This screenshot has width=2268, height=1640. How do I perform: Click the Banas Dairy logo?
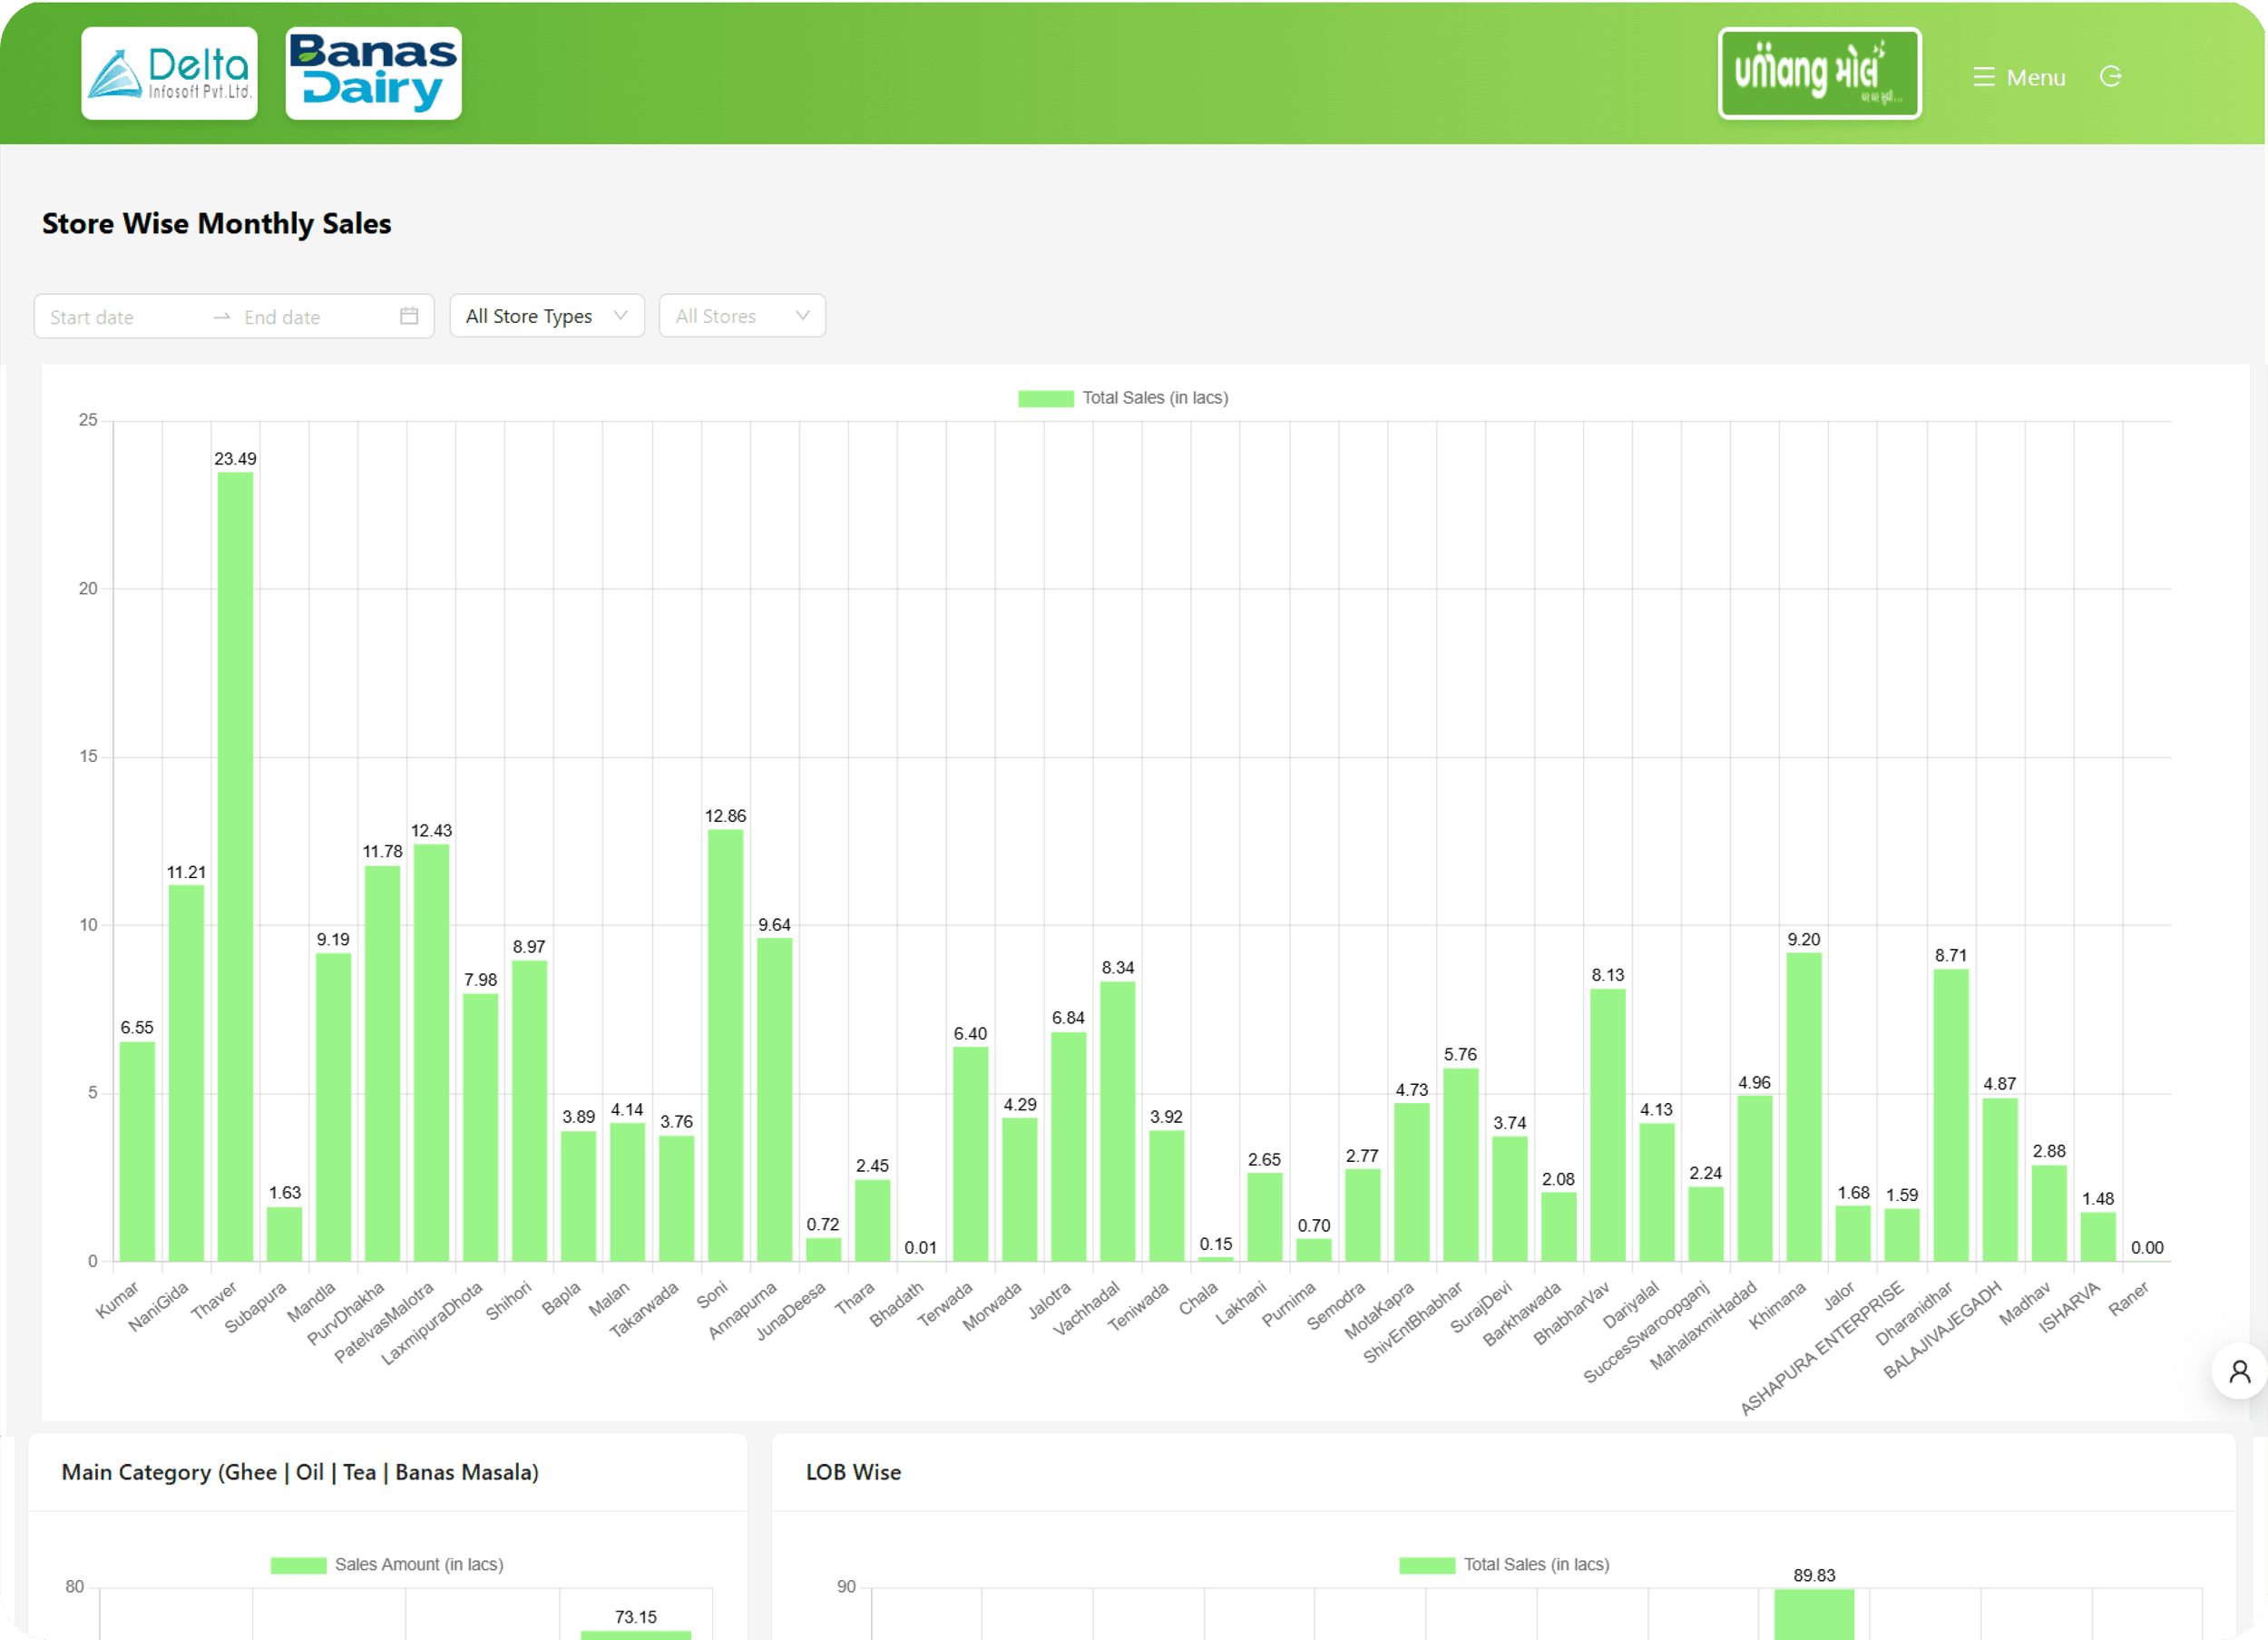tap(373, 72)
